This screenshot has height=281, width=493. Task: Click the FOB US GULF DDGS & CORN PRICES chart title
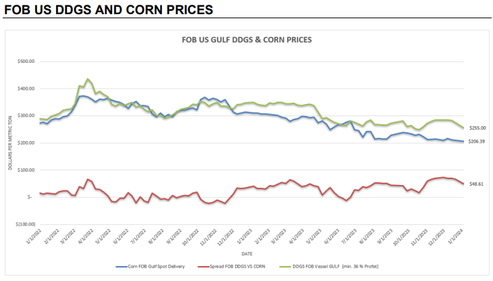point(246,40)
